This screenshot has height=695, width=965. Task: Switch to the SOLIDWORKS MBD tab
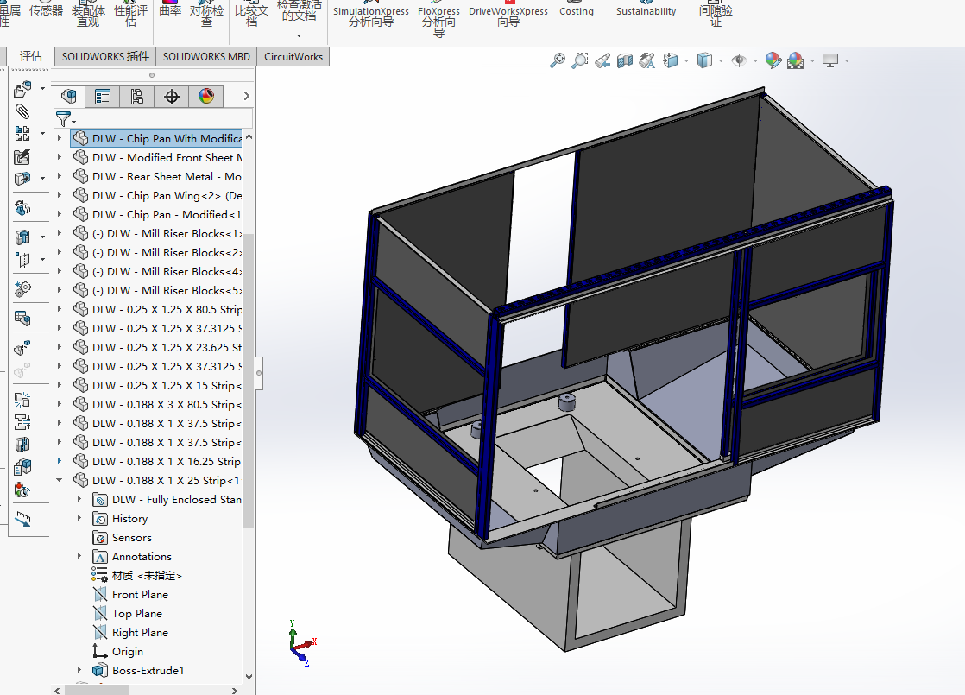(x=206, y=57)
